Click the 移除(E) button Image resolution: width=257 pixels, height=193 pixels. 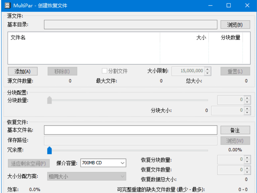(x=62, y=71)
